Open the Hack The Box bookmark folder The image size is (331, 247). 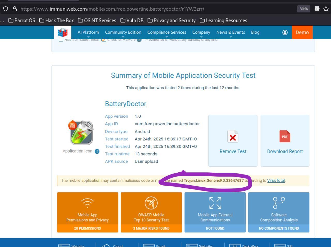[57, 20]
